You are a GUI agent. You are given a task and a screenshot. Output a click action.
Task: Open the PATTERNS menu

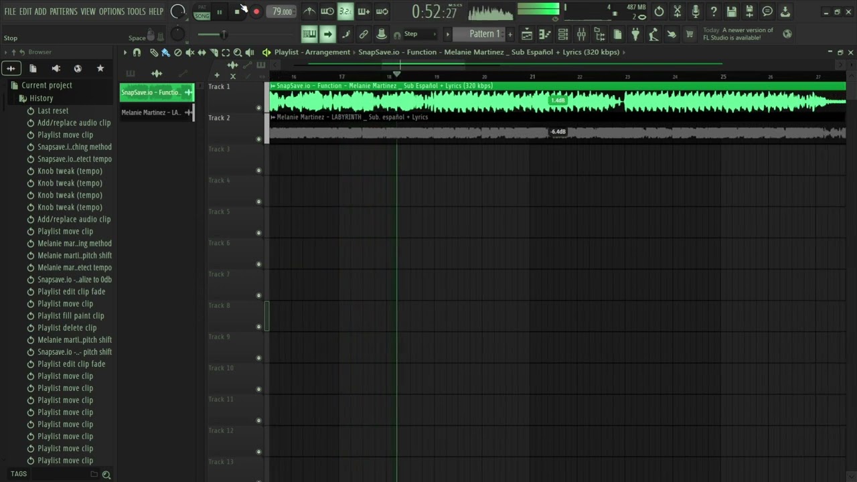pyautogui.click(x=63, y=11)
